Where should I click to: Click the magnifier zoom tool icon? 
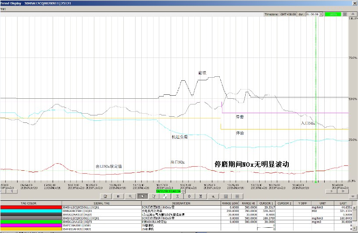[130, 196]
